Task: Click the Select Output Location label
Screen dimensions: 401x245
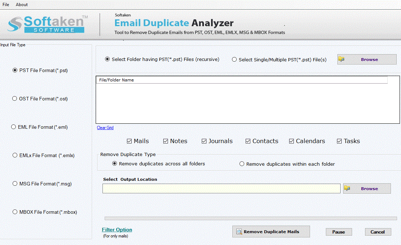Action: tap(130, 179)
